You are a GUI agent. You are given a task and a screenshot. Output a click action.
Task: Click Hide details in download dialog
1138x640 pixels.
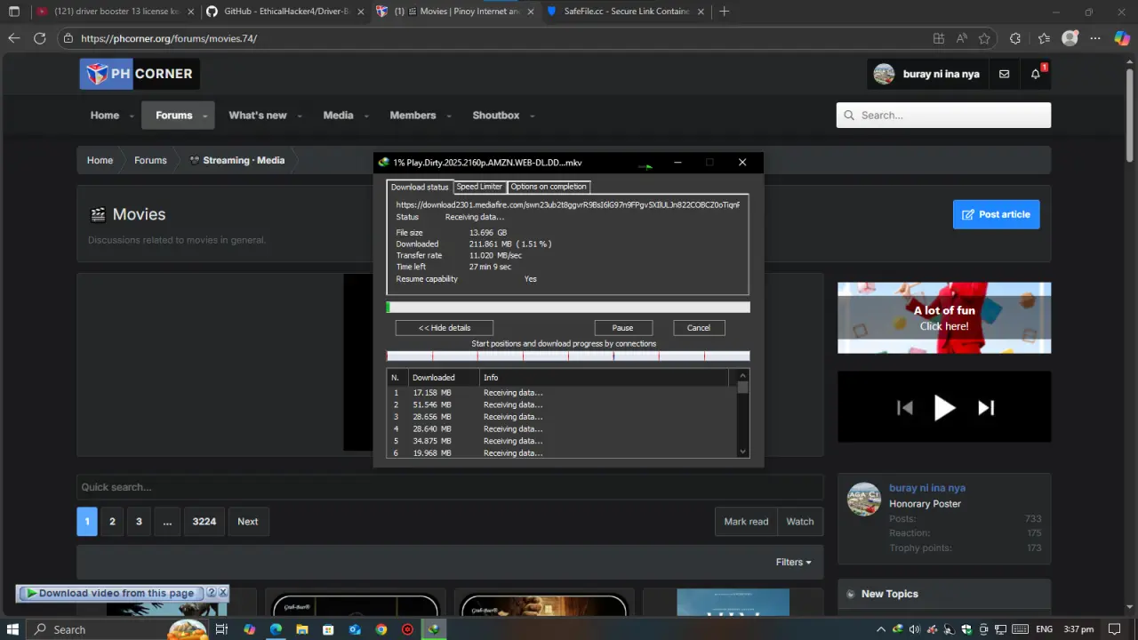445,328
